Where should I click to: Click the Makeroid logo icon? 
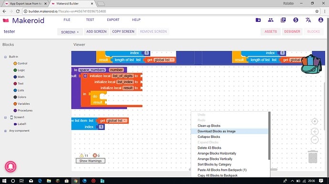6,20
